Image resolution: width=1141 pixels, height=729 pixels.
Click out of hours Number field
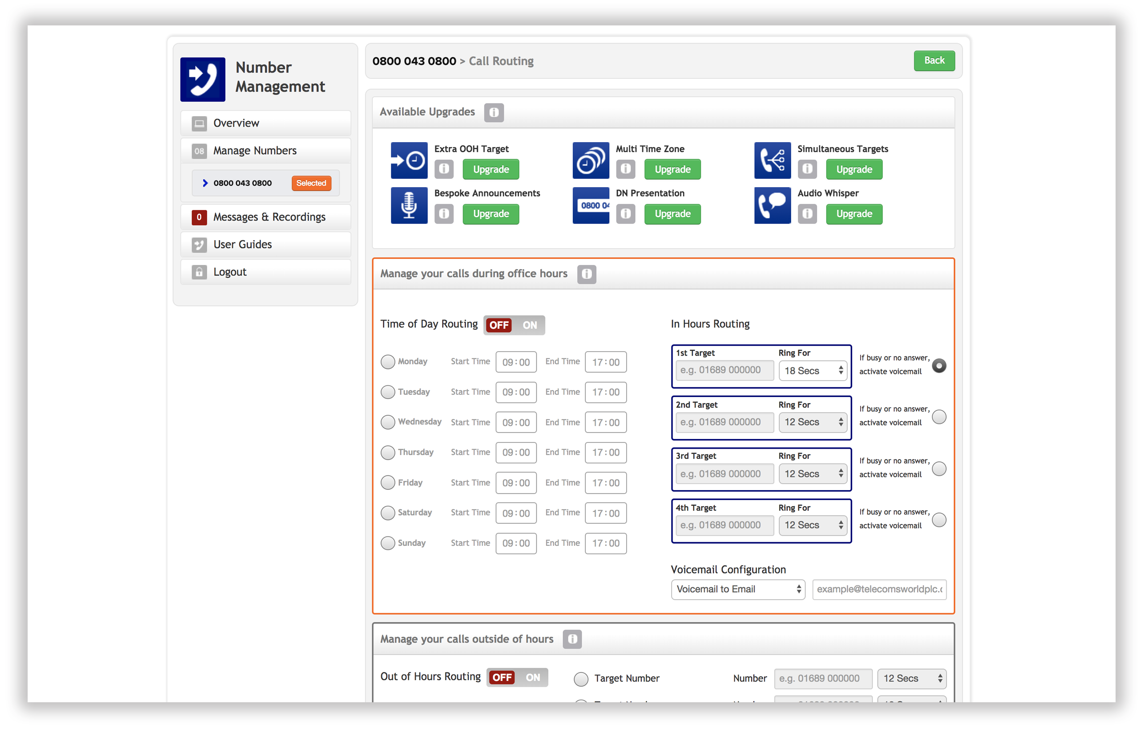click(x=823, y=678)
